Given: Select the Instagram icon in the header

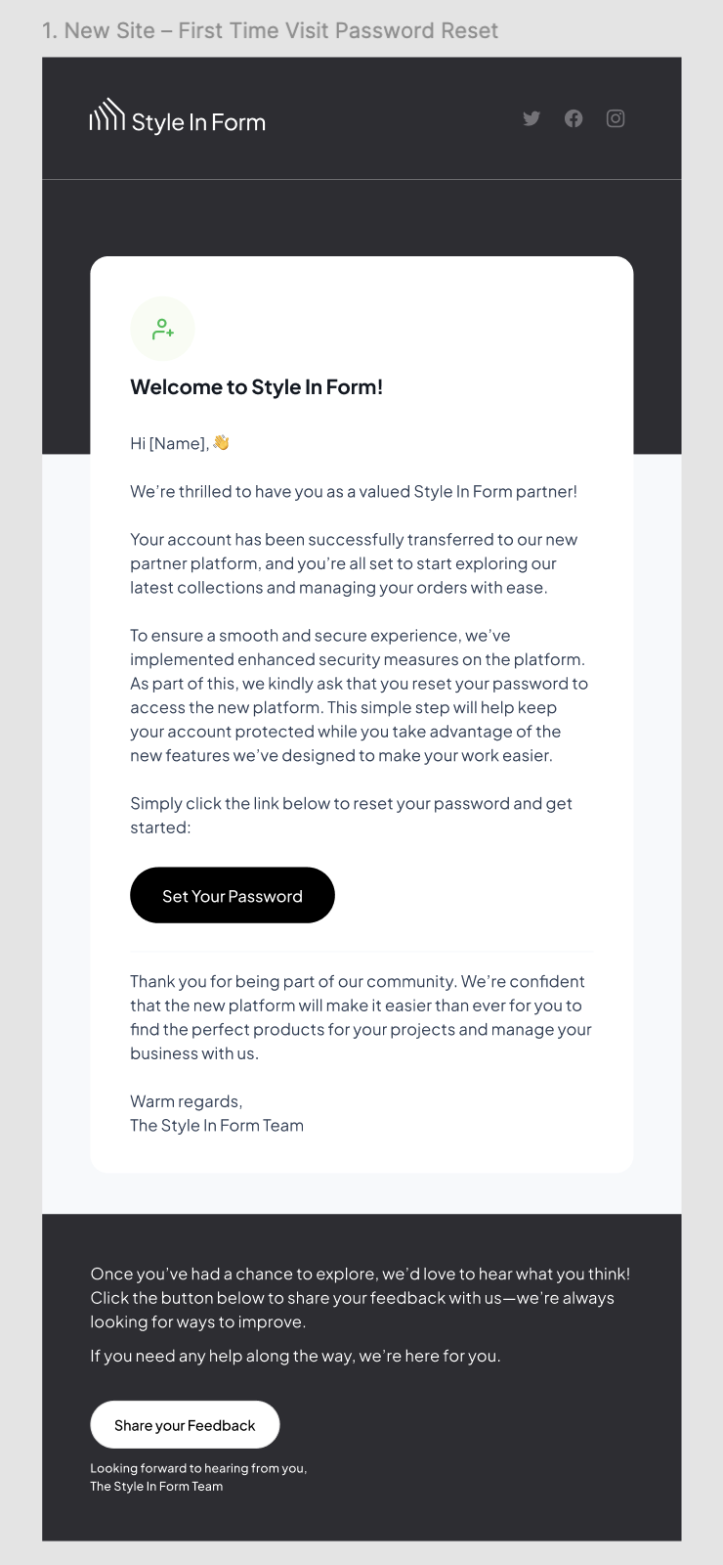Looking at the screenshot, I should (616, 118).
